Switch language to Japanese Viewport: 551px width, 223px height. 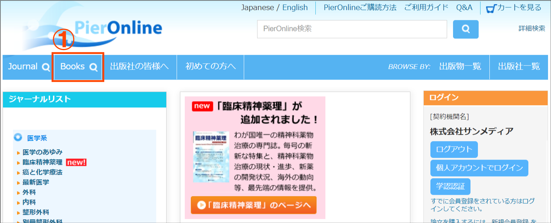tap(257, 7)
